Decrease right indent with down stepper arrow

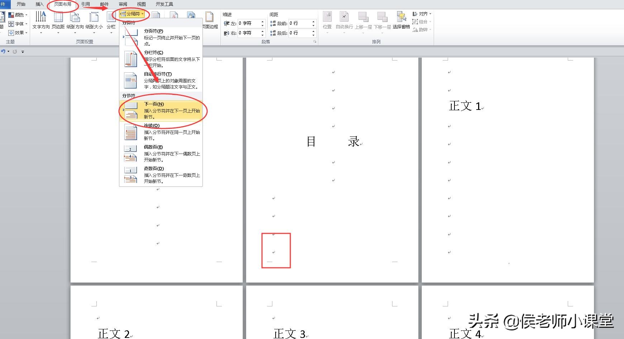pyautogui.click(x=263, y=35)
